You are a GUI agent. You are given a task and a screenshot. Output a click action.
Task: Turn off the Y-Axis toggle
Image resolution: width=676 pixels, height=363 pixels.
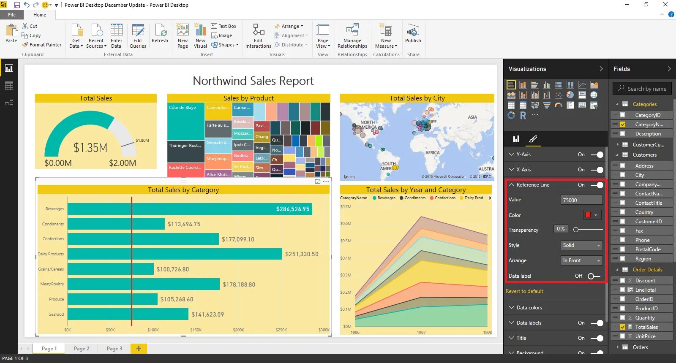pos(597,154)
